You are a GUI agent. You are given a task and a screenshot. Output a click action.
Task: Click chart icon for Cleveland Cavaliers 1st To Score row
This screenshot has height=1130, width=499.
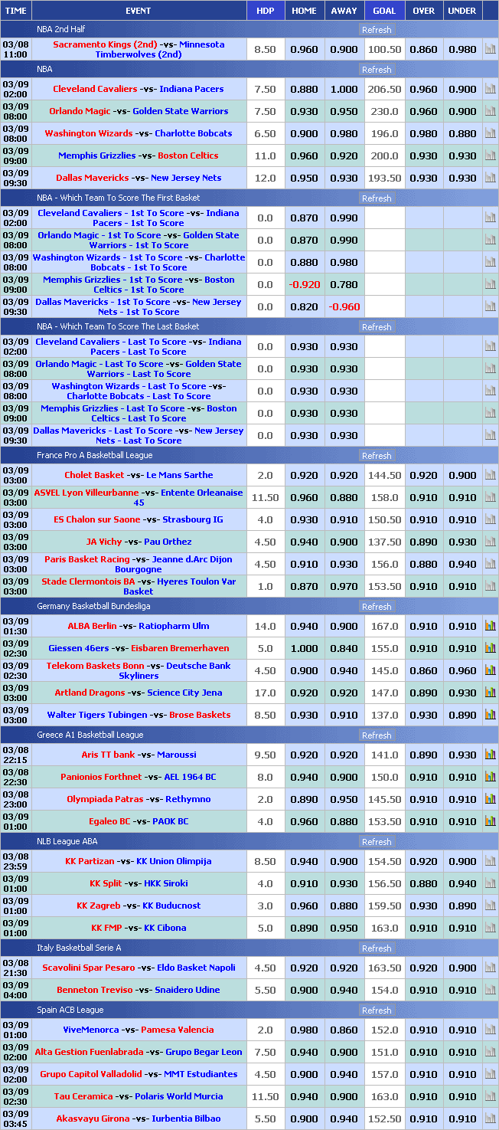tap(491, 218)
